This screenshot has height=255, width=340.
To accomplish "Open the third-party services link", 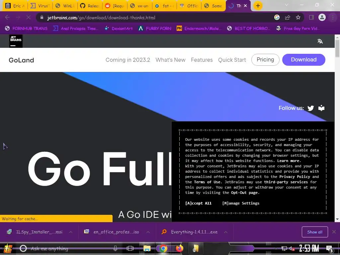I will click(286, 182).
